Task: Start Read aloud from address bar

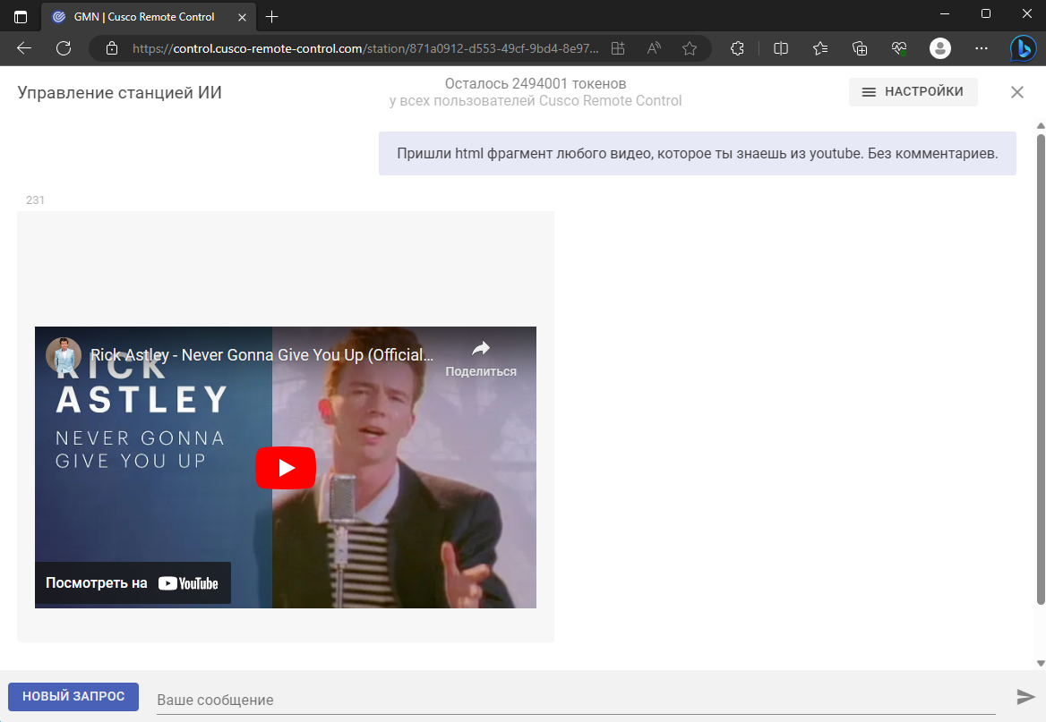Action: (654, 48)
